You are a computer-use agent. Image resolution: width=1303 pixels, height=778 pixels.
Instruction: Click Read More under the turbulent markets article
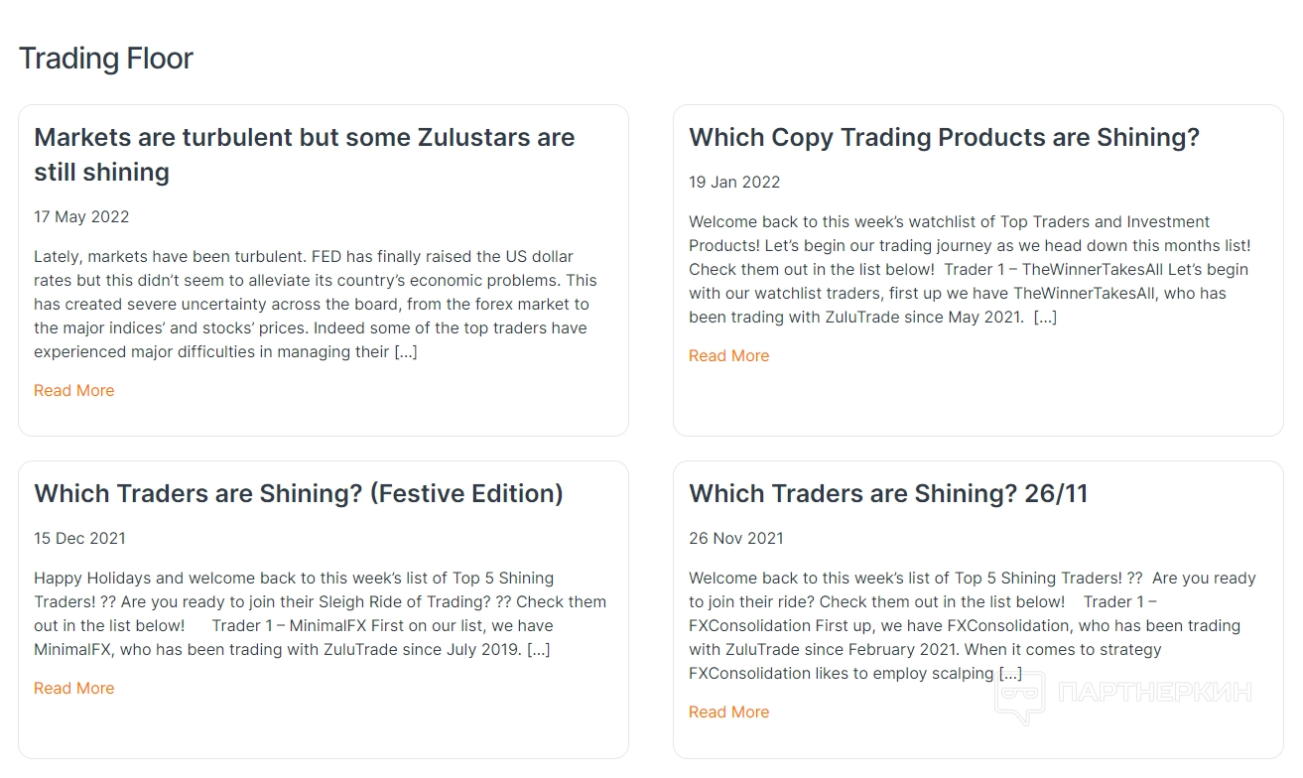[x=73, y=390]
